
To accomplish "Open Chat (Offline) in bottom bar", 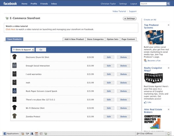I will click(x=145, y=134).
